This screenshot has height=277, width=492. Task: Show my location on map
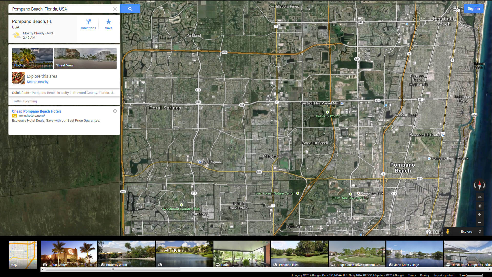pyautogui.click(x=479, y=206)
